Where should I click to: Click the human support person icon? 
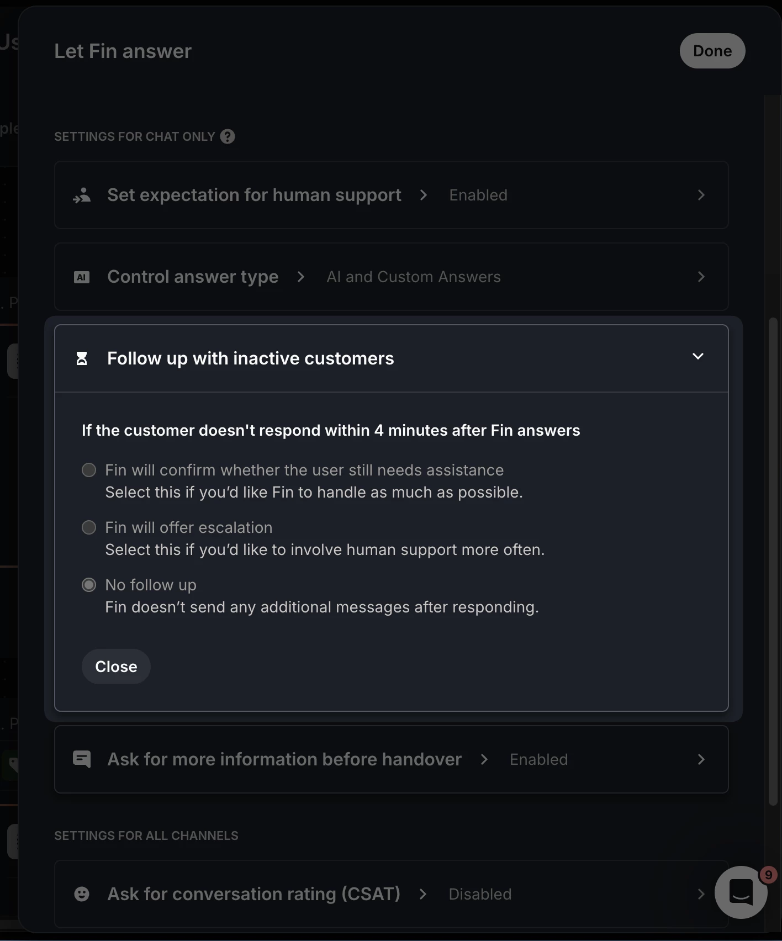tap(82, 195)
